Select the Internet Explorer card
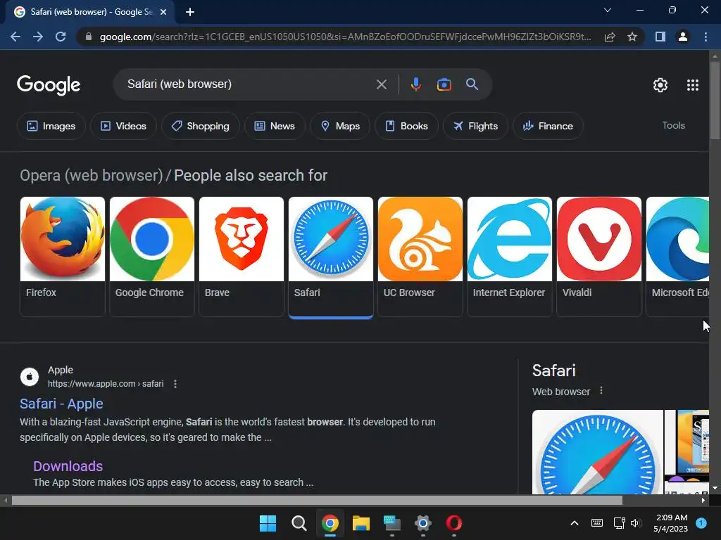The width and height of the screenshot is (721, 540). point(510,257)
